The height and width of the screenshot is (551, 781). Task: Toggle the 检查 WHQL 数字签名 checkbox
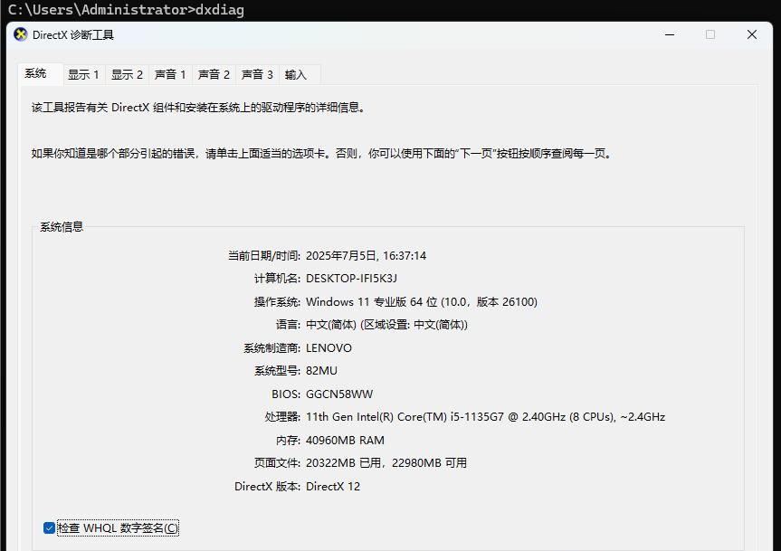click(x=49, y=528)
